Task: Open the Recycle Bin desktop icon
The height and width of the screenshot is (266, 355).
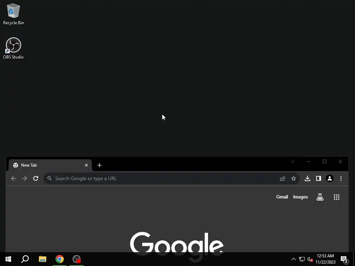Action: (x=14, y=14)
